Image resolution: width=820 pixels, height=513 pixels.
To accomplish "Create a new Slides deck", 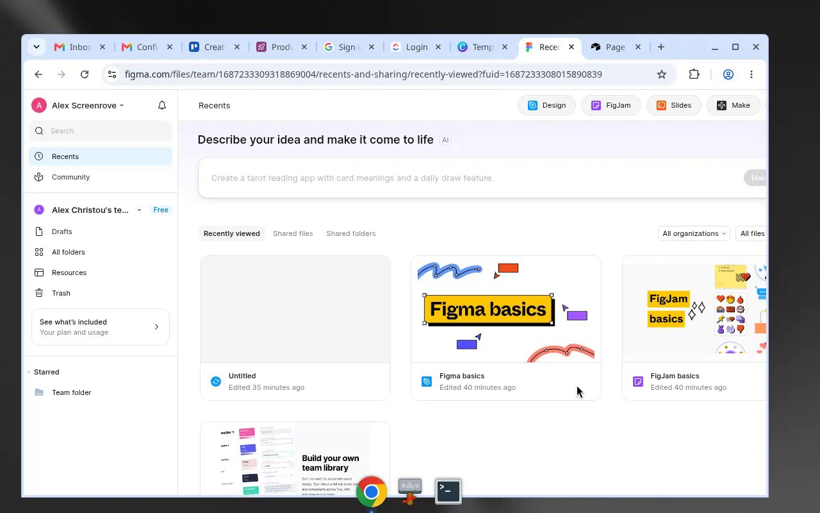I will click(673, 105).
